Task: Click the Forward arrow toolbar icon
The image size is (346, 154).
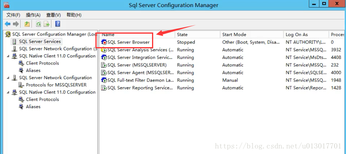Action: point(16,24)
